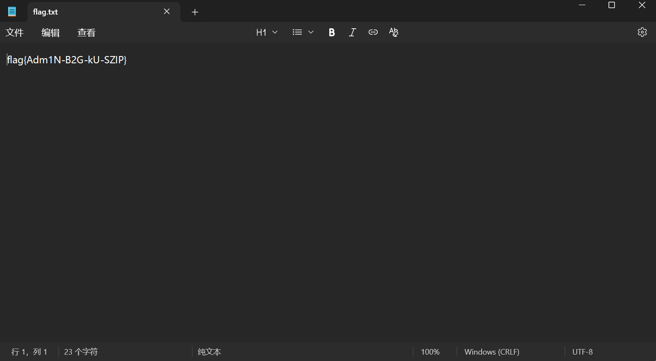Image resolution: width=656 pixels, height=361 pixels.
Task: Toggle bold formatting
Action: click(331, 33)
